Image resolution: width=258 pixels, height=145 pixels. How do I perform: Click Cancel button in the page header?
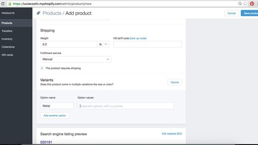[x=231, y=13]
